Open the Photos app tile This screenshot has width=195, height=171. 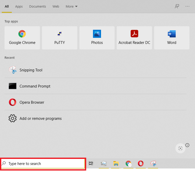[97, 38]
